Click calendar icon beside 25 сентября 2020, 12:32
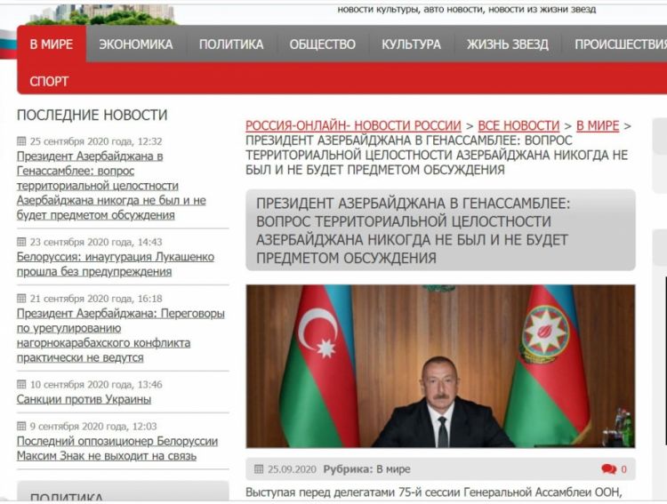This screenshot has height=504, width=667. pos(22,141)
